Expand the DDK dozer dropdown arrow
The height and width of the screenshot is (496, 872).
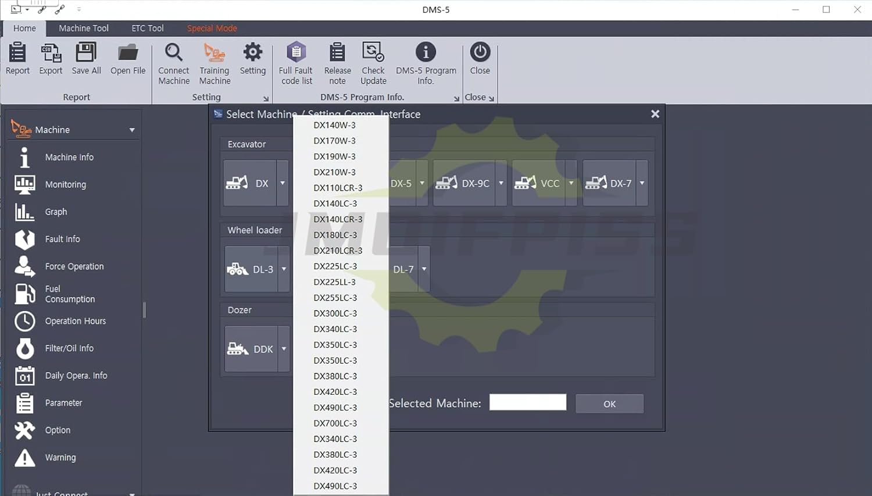284,349
